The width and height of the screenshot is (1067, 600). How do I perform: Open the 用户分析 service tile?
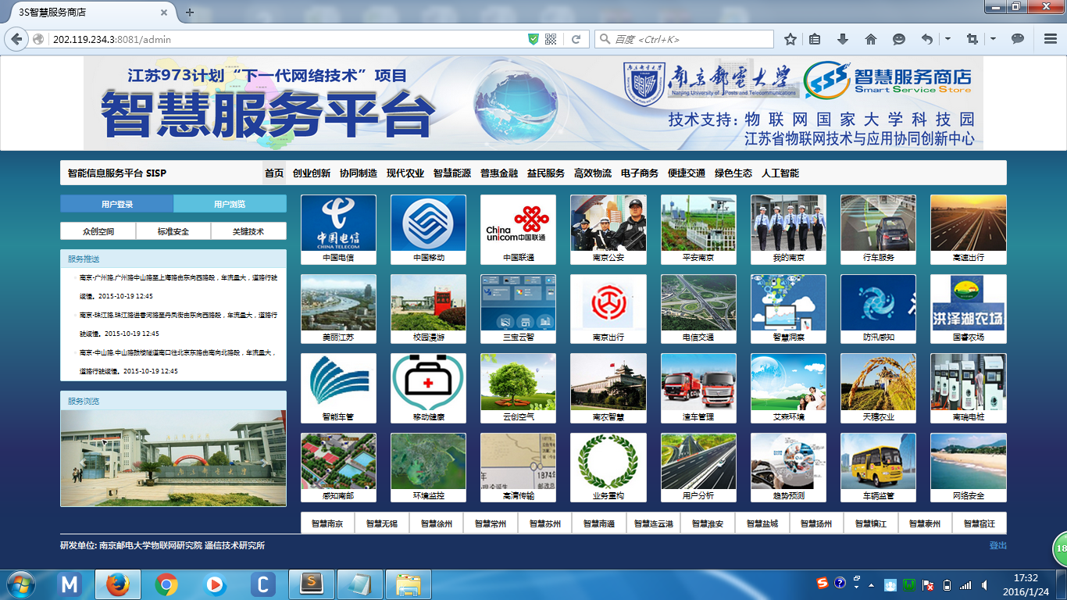click(698, 468)
